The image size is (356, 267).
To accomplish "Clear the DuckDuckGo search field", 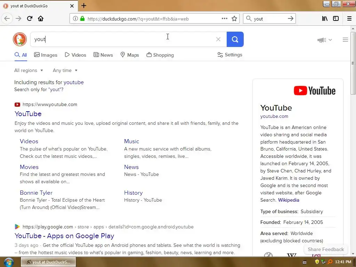I will click(218, 39).
